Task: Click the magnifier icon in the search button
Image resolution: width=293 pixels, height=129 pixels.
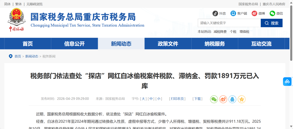Action: 267,23
